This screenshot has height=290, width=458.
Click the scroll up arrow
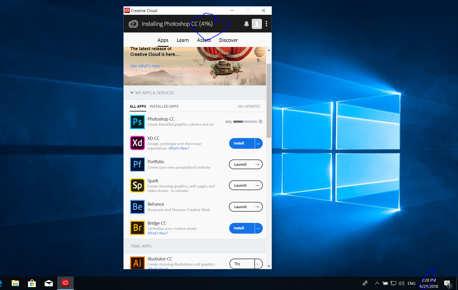pyautogui.click(x=269, y=50)
